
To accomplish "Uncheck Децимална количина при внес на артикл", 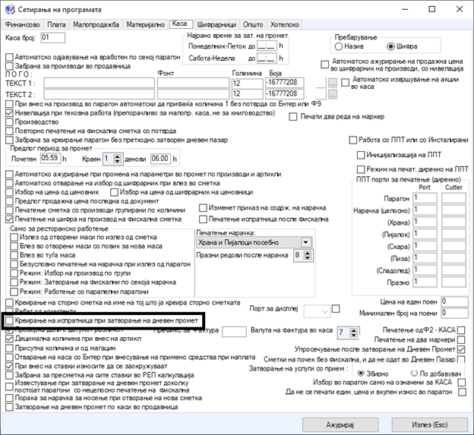I will (9, 339).
